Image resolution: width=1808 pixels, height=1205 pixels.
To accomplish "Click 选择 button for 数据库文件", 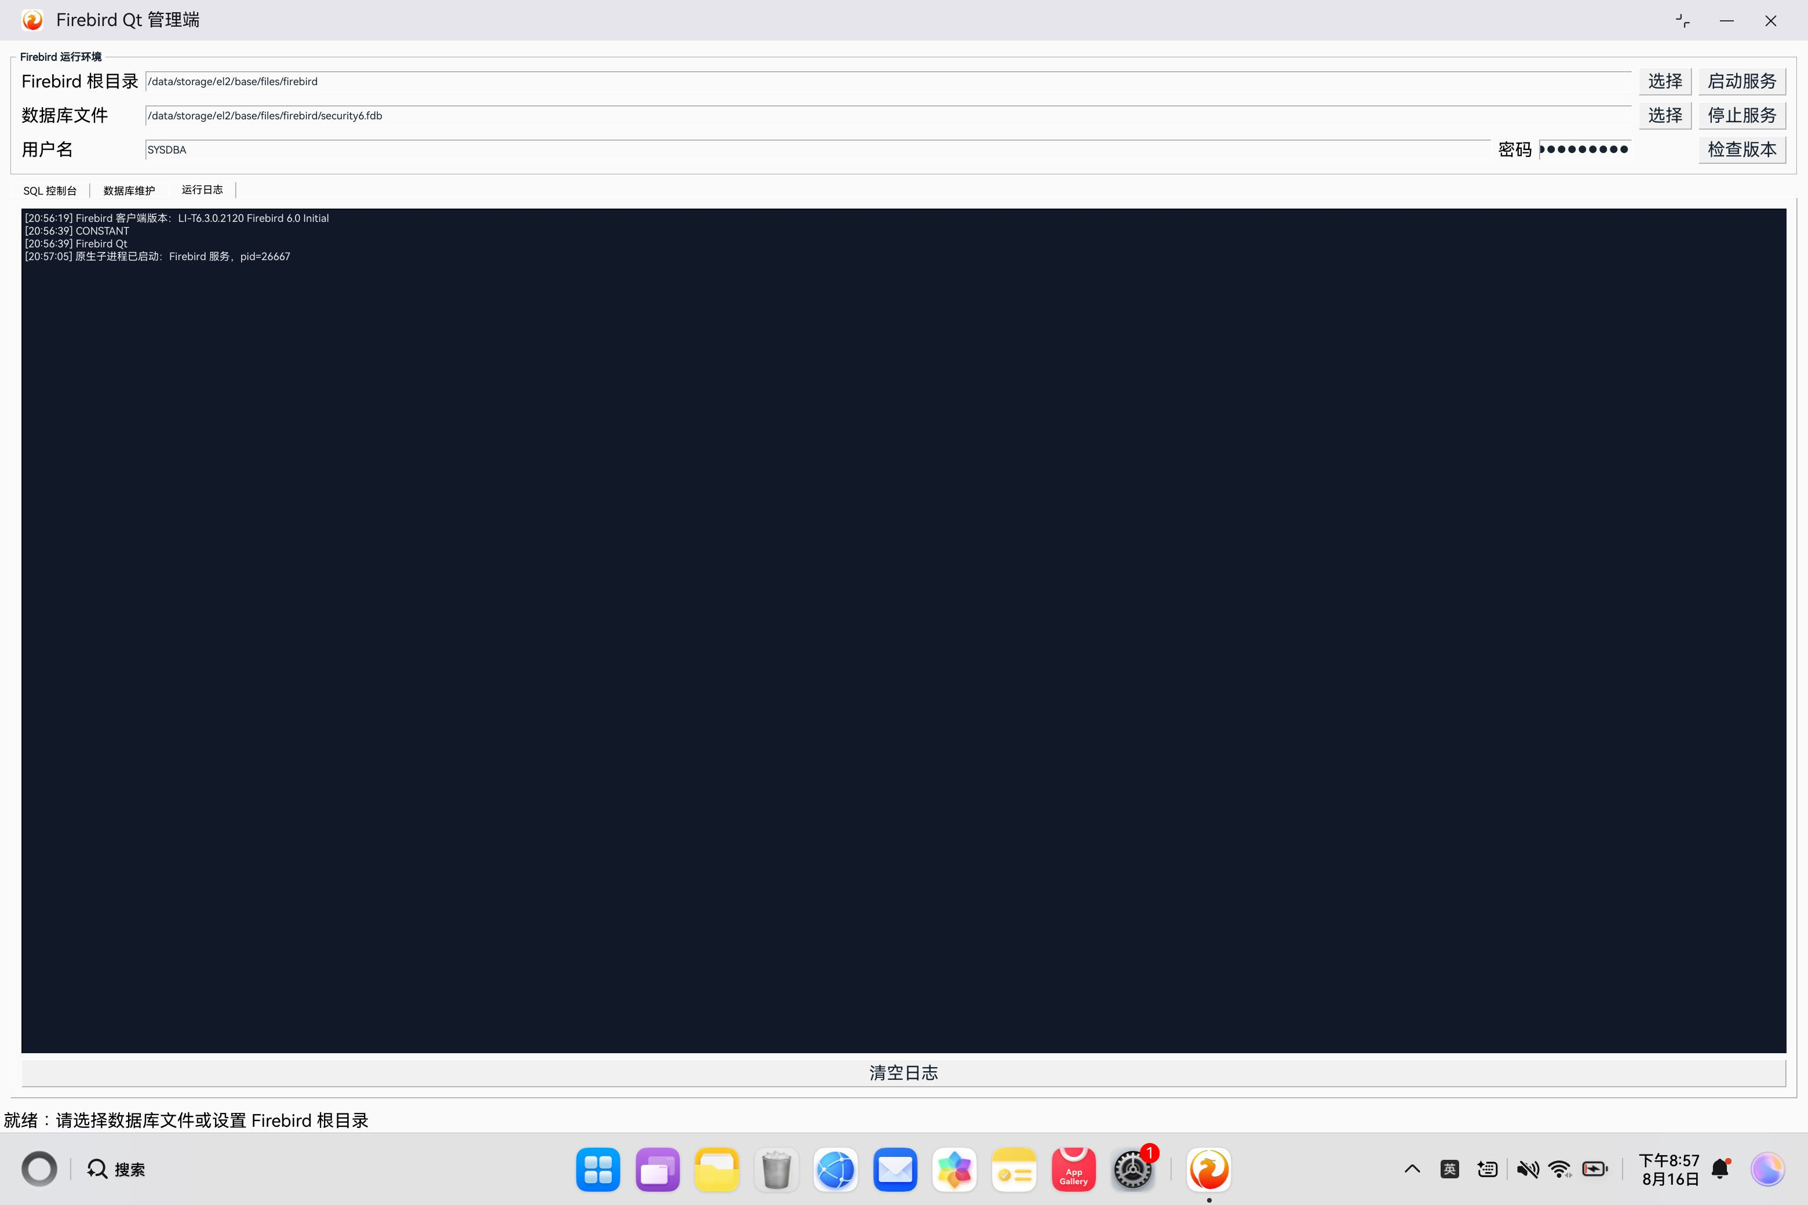I will [x=1665, y=115].
